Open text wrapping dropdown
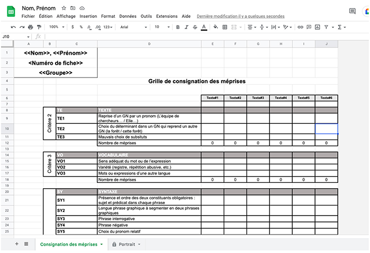Screen dimensions: 370x253 [275, 27]
